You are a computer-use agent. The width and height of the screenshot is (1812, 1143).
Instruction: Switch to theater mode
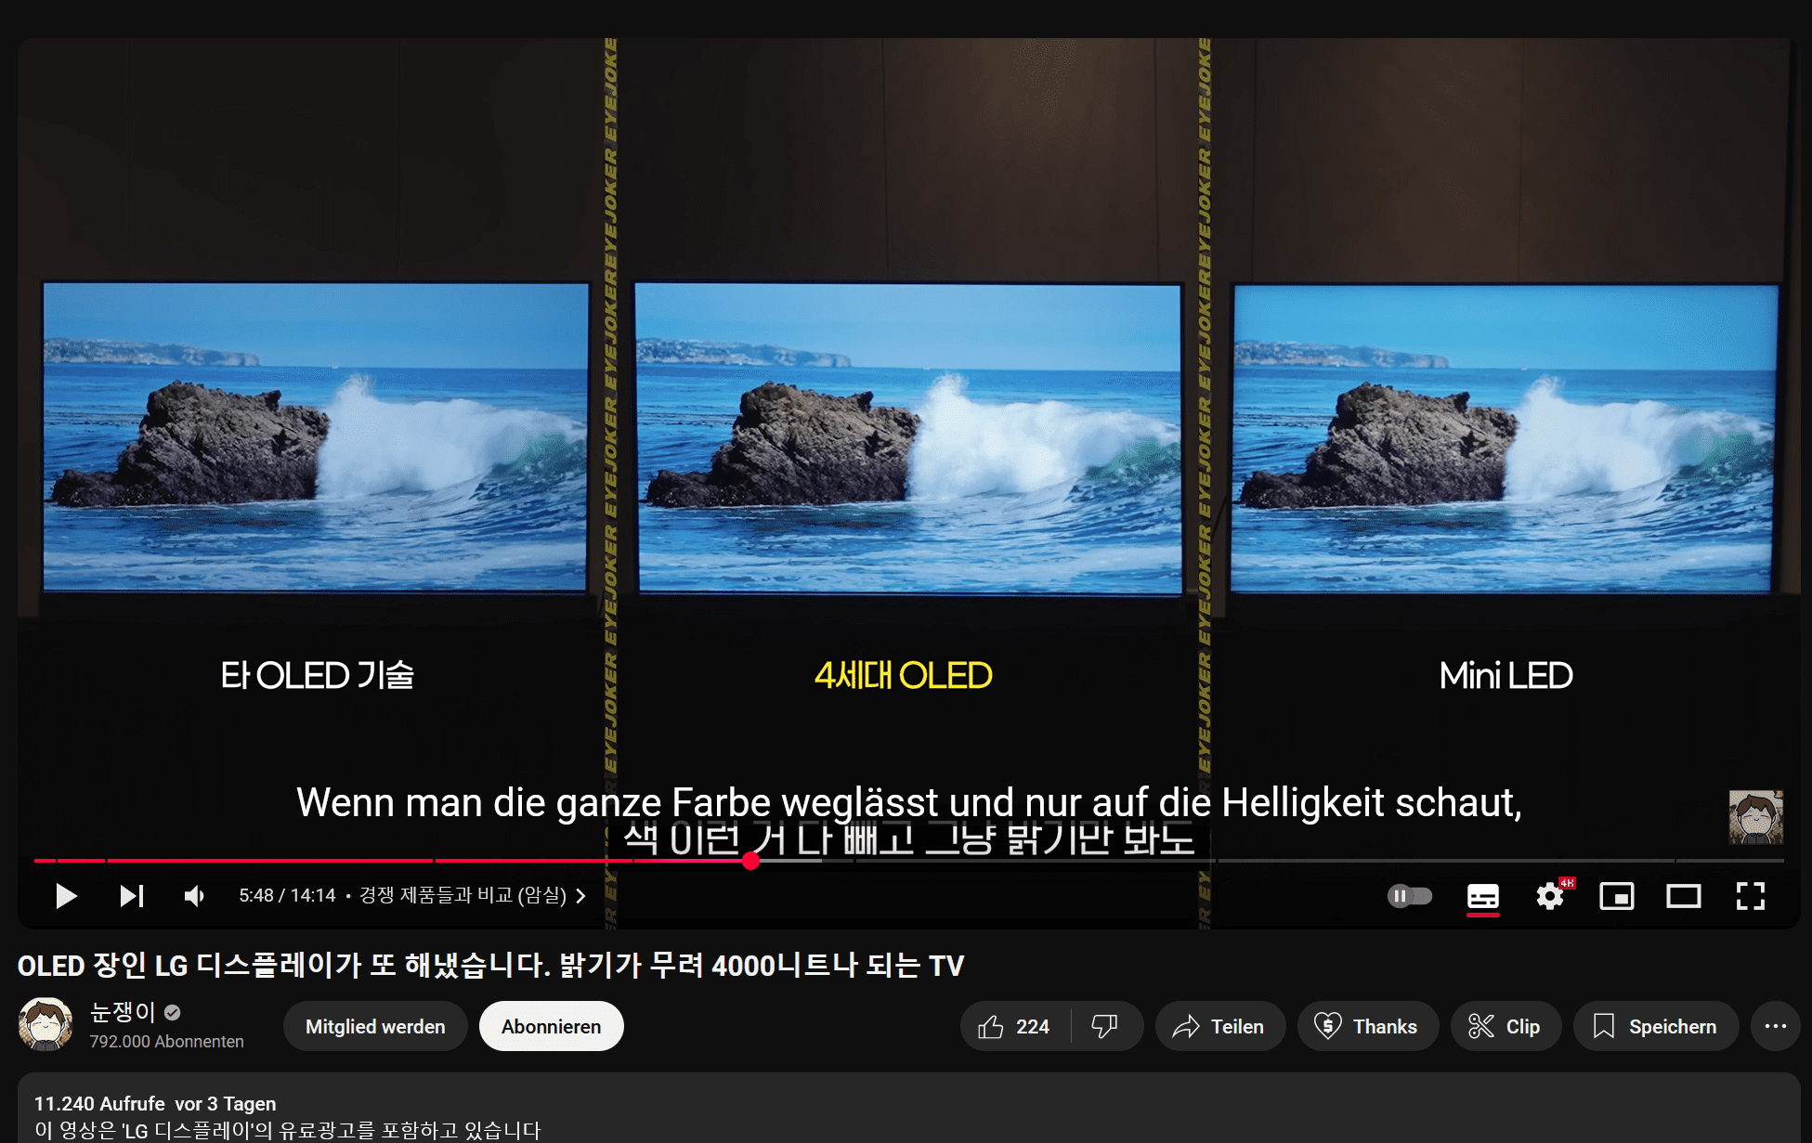(1684, 896)
